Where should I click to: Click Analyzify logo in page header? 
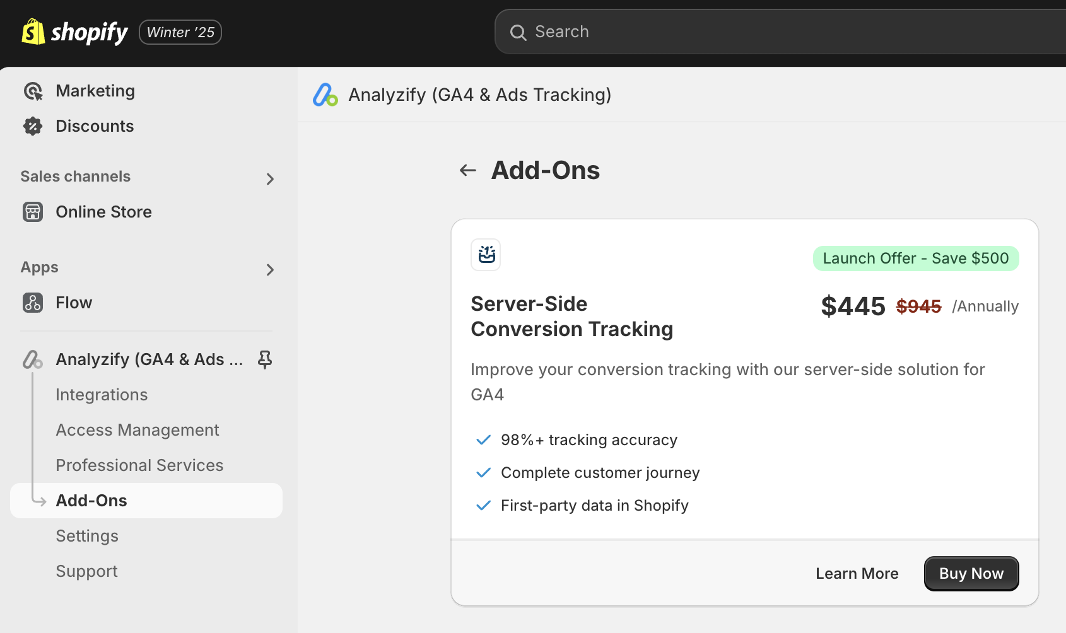click(325, 95)
